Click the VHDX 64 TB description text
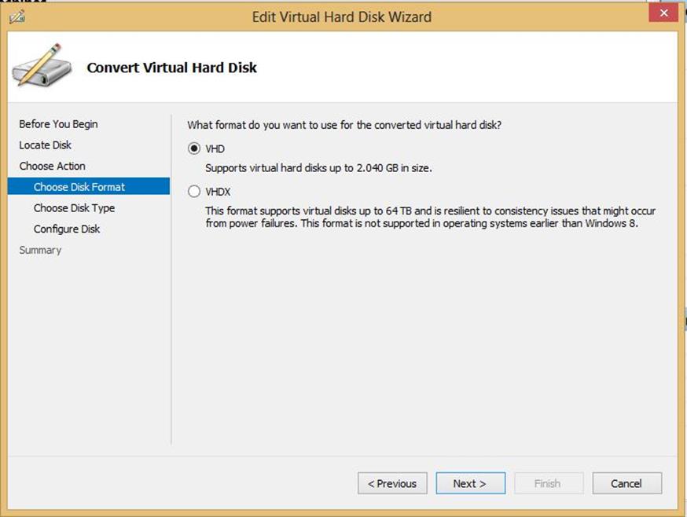Viewport: 687px width, 517px height. coord(431,217)
